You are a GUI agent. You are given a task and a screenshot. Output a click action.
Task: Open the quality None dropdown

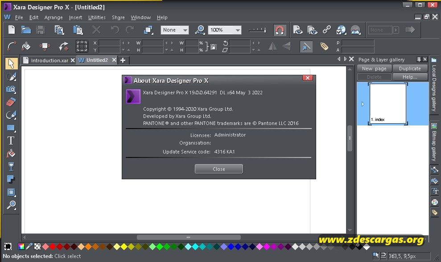(185, 30)
